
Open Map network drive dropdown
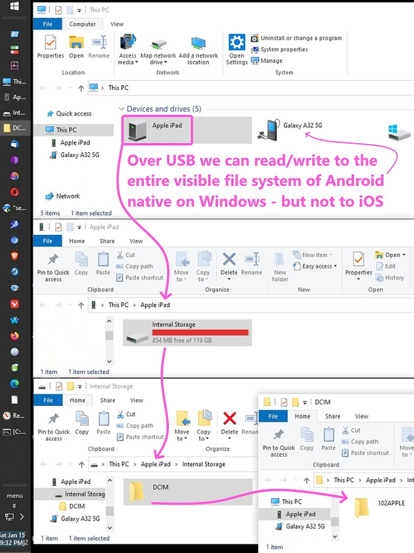tap(158, 50)
